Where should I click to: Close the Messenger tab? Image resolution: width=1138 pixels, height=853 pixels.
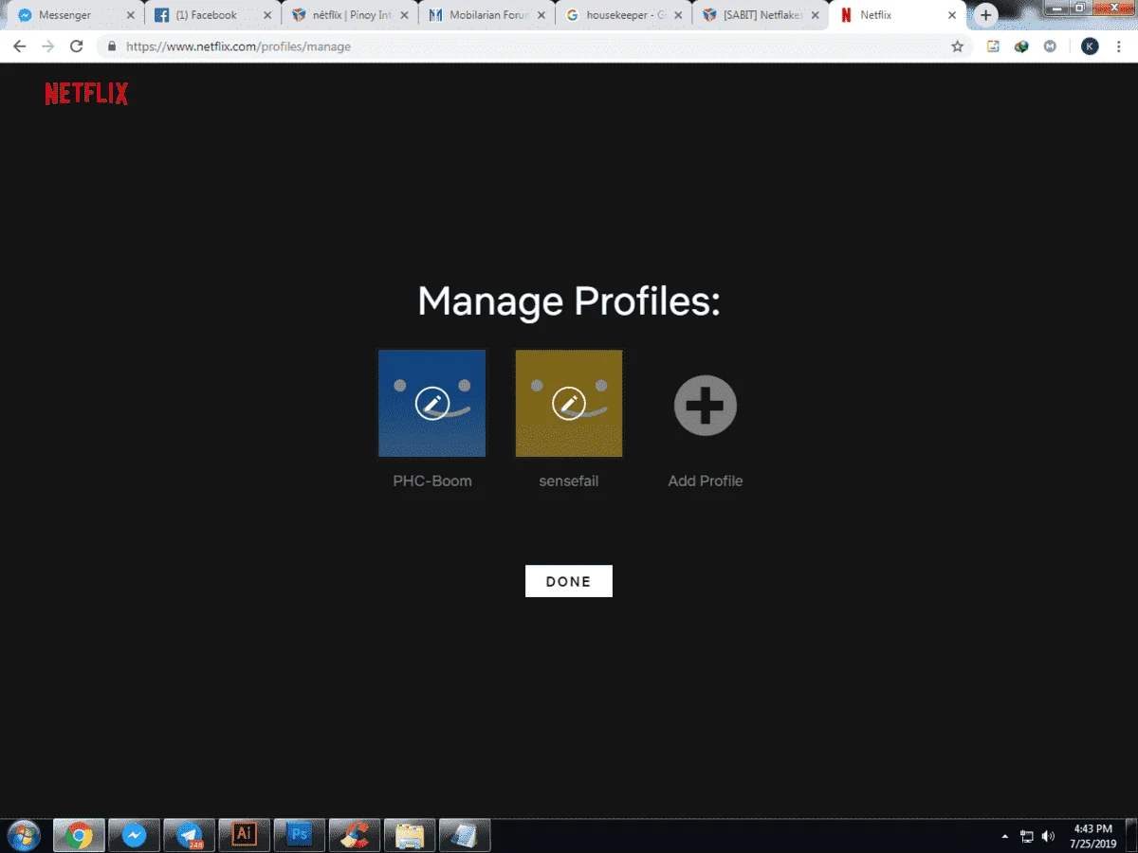131,15
